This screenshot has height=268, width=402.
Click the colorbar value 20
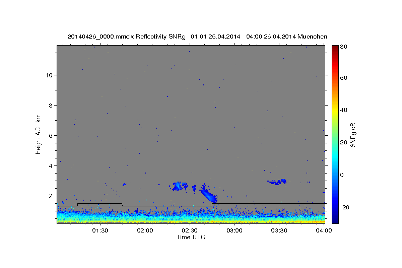[343, 142]
